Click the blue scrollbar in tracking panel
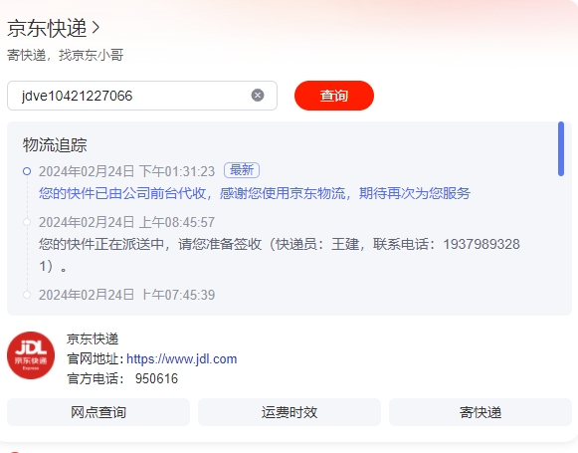Screen dimensions: 578x453 [x=561, y=148]
